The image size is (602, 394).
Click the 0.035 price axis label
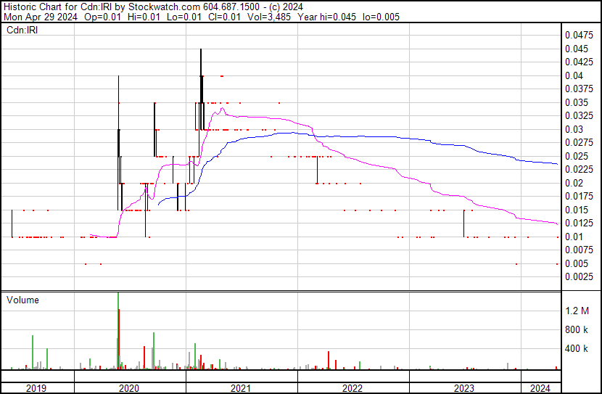point(577,102)
